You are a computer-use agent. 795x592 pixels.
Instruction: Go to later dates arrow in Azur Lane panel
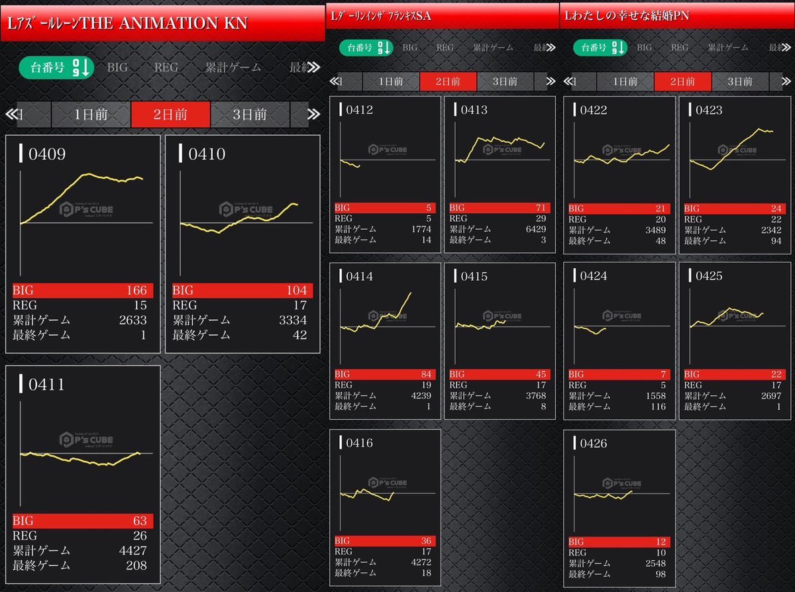pyautogui.click(x=314, y=114)
